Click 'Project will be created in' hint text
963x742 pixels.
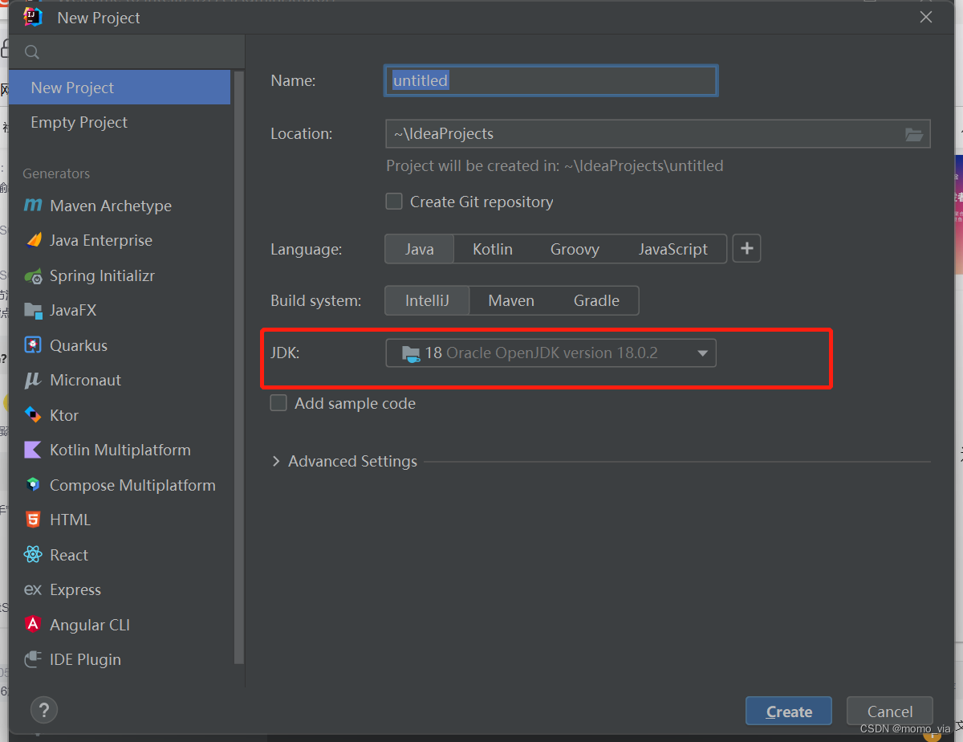(x=555, y=166)
